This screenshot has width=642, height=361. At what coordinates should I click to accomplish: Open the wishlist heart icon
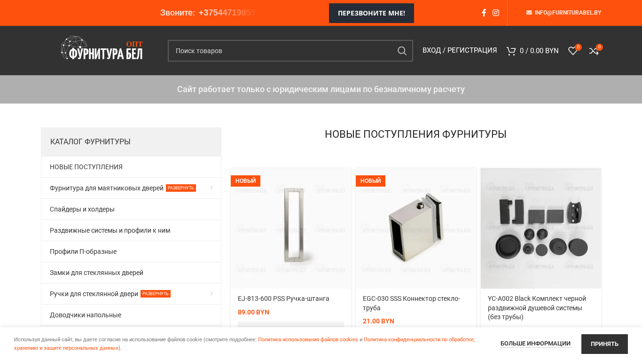point(572,51)
